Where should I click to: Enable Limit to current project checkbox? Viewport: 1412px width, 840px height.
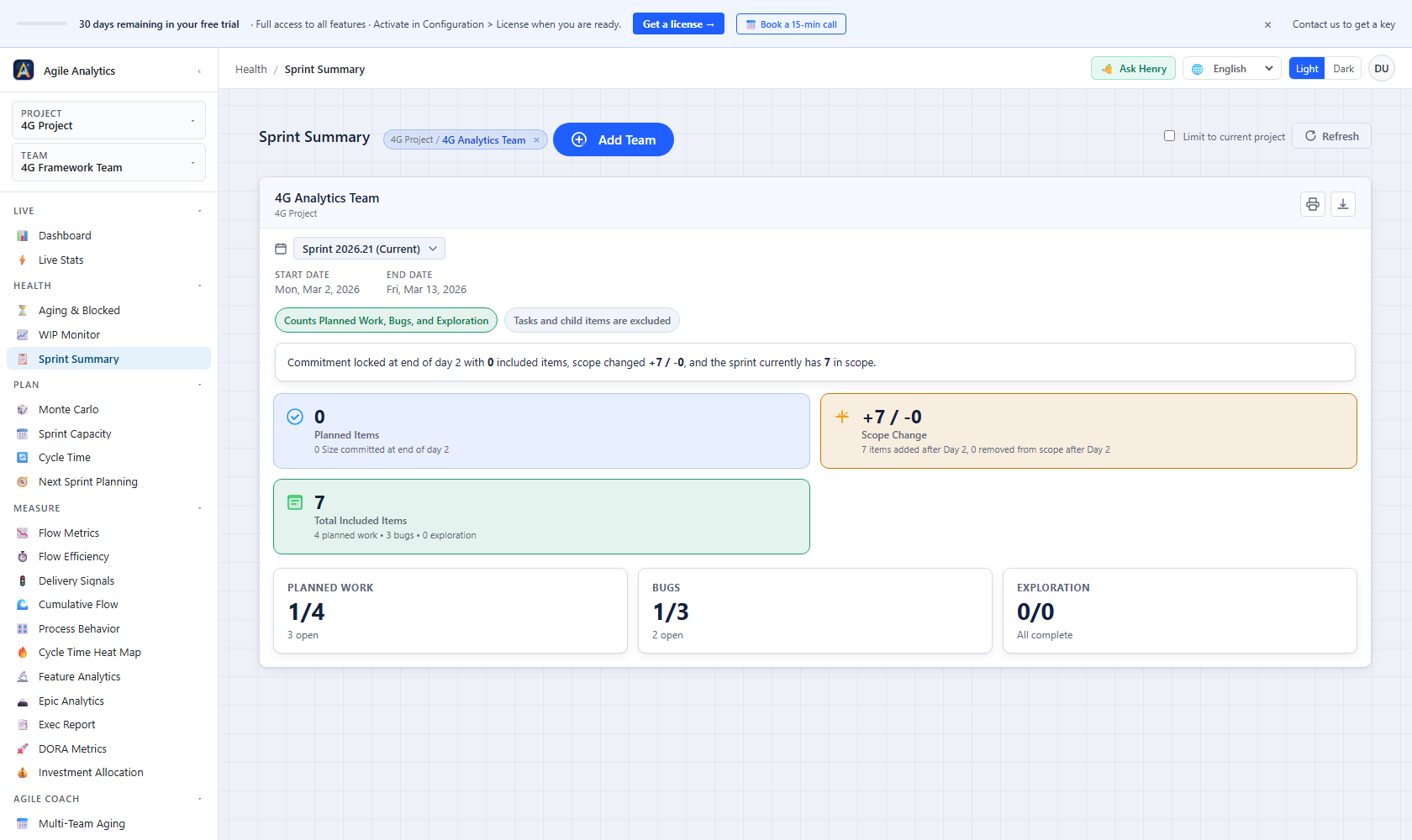click(1169, 136)
